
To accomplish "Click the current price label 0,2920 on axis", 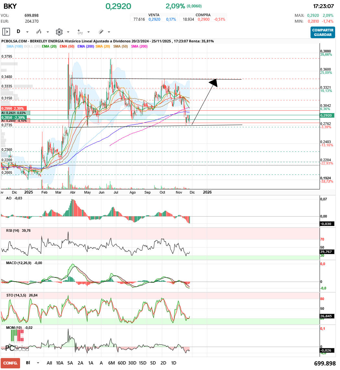I will click(327, 116).
